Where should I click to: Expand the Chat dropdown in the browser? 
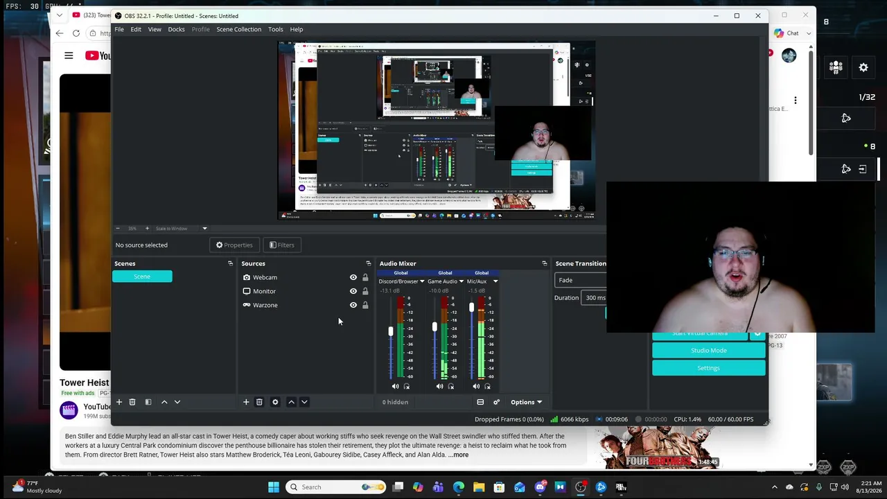(x=809, y=33)
